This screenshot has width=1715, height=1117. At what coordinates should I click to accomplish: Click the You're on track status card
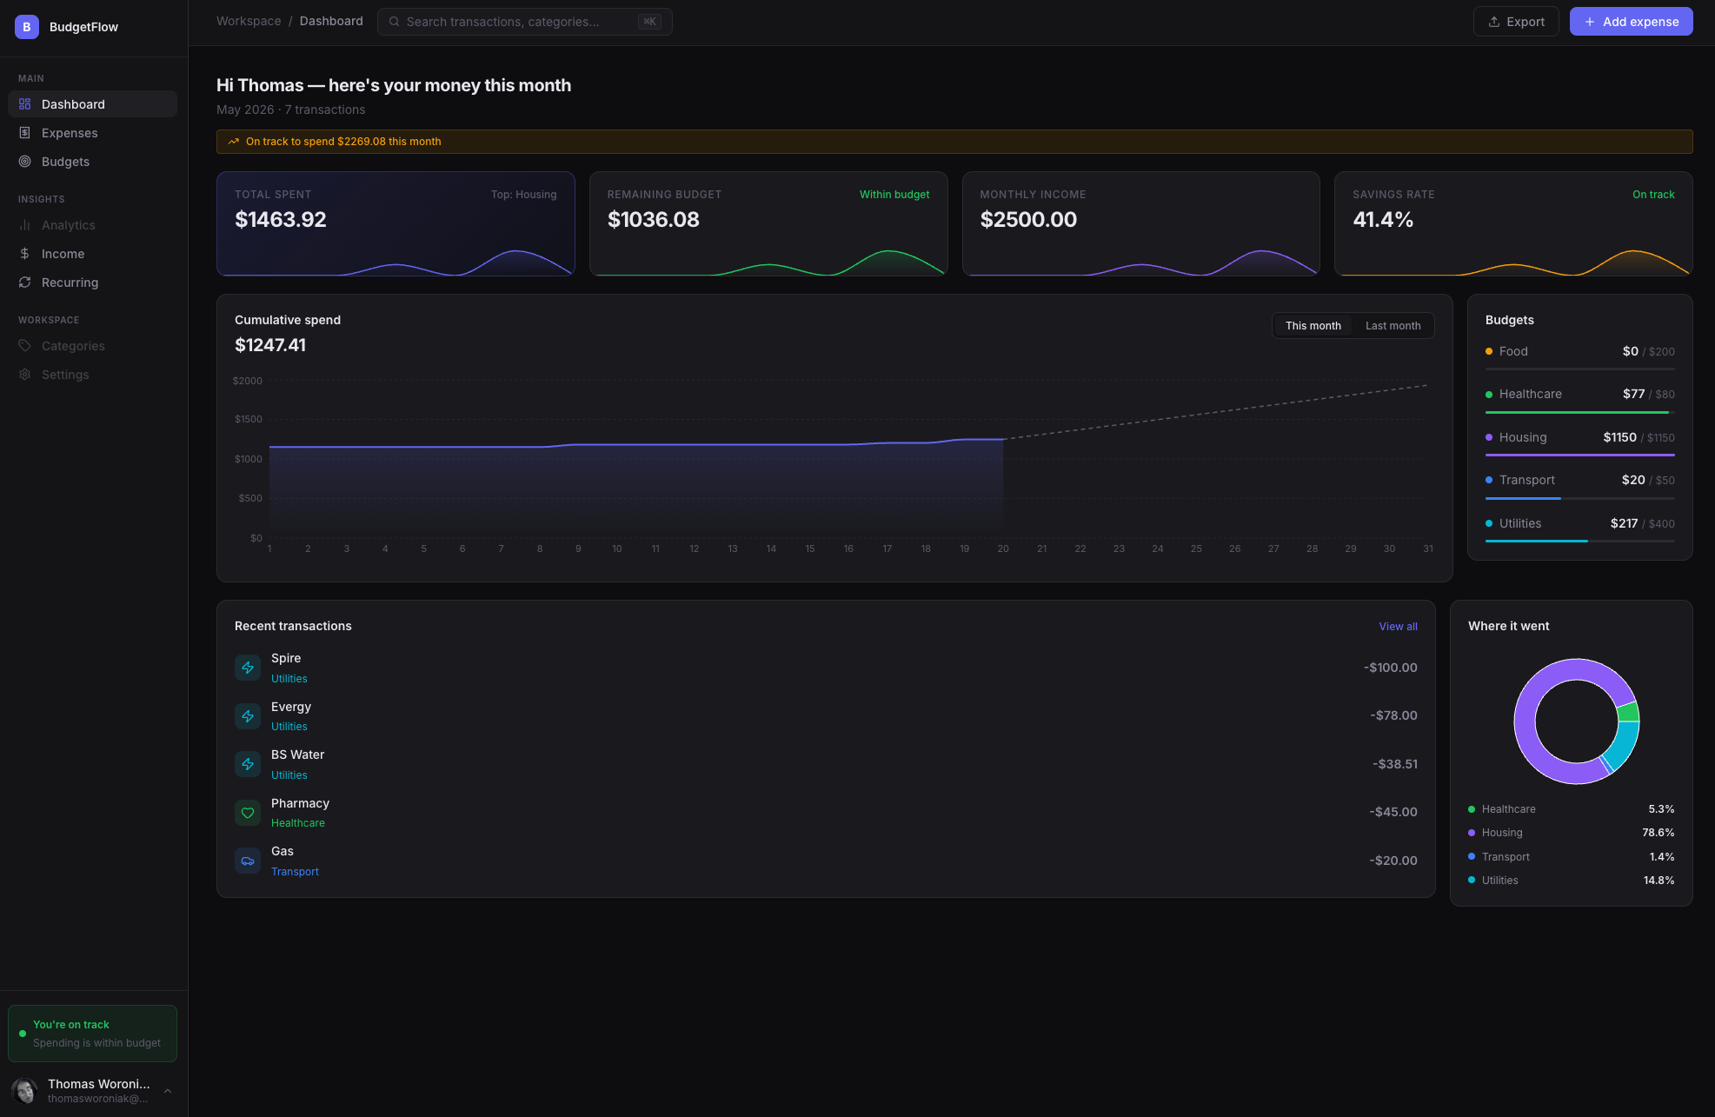pos(92,1034)
